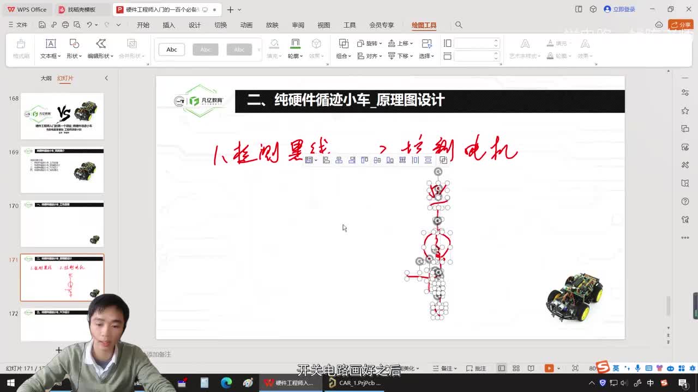Switch to slide sorter view in status bar
The width and height of the screenshot is (698, 392).
point(516,369)
